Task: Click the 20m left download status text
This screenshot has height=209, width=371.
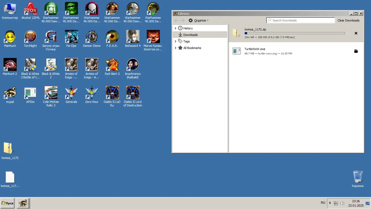Action: (270, 37)
